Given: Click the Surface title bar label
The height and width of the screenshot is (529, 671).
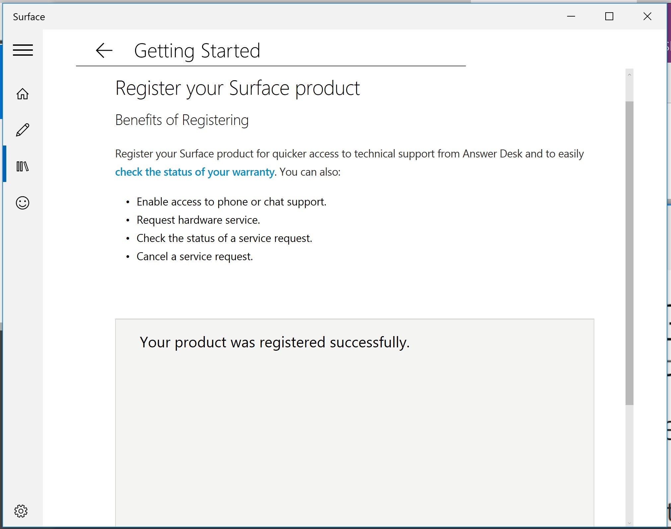Looking at the screenshot, I should [x=29, y=17].
